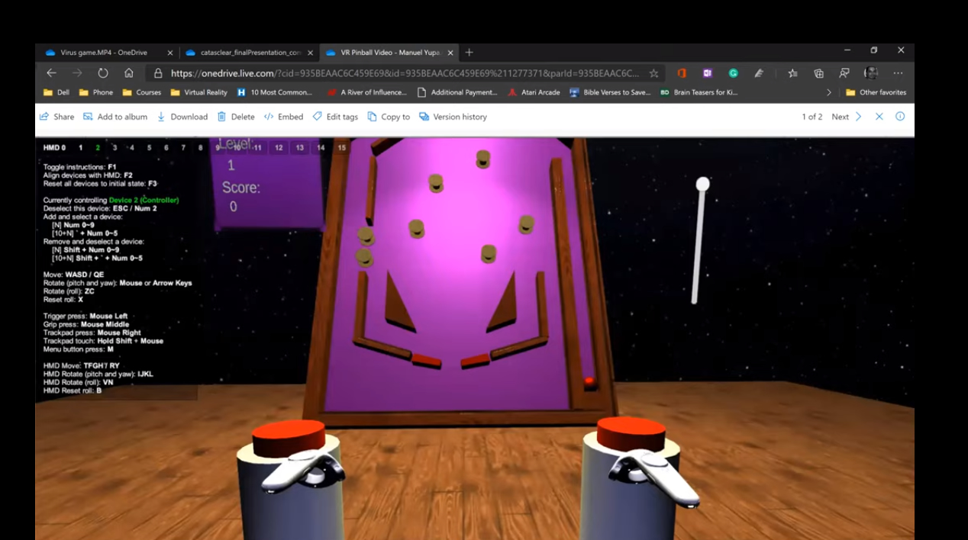Click the info icon in OneDrive bar
The height and width of the screenshot is (540, 968).
[x=900, y=117]
